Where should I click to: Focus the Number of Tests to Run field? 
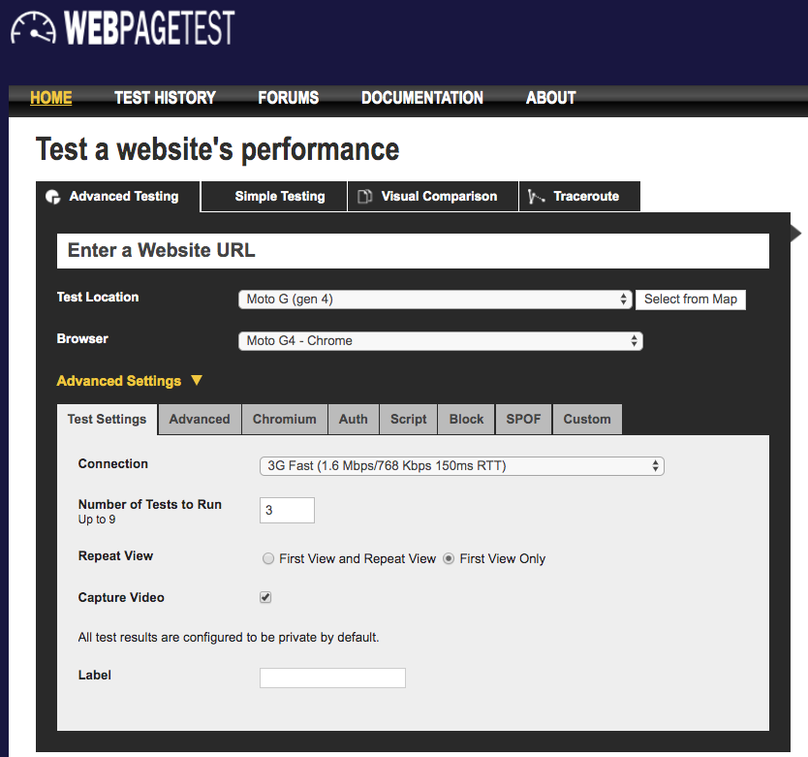(x=287, y=510)
